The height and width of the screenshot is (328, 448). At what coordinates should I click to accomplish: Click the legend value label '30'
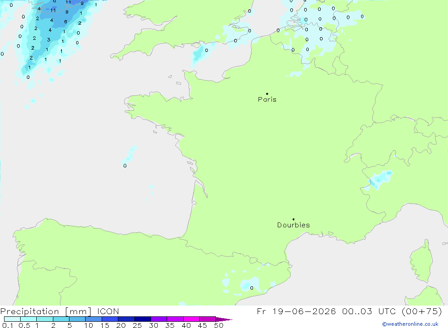point(154,325)
